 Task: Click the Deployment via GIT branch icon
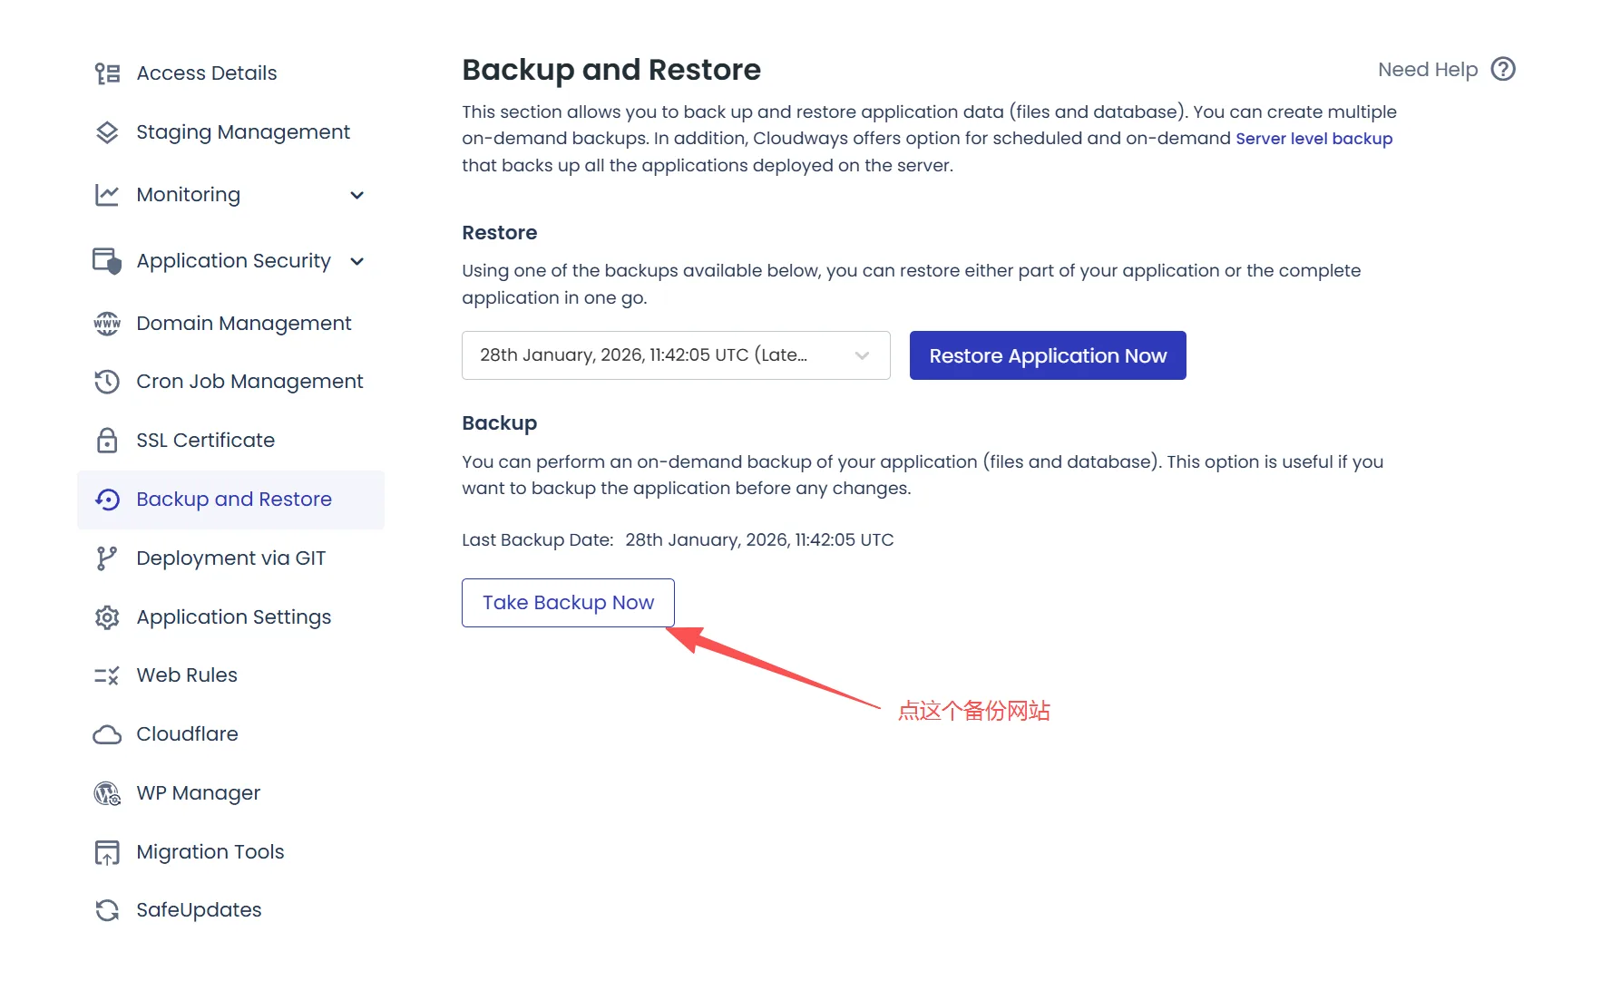107,558
